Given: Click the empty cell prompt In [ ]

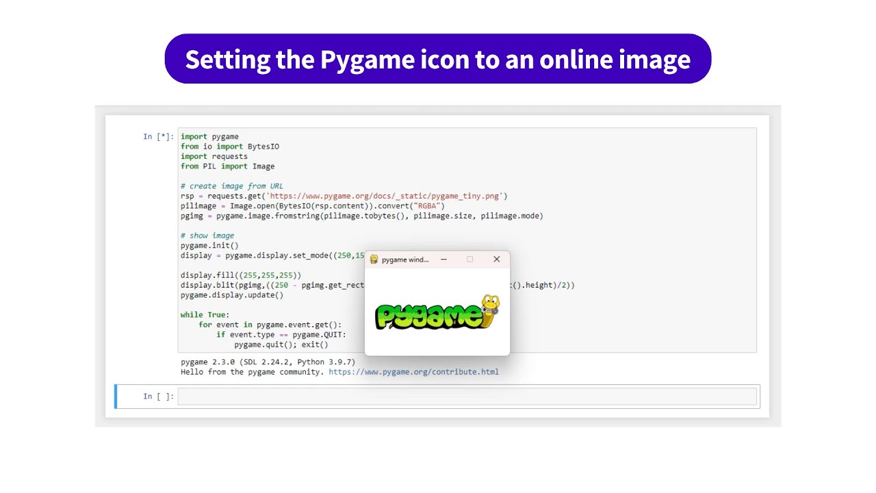Looking at the screenshot, I should point(158,396).
